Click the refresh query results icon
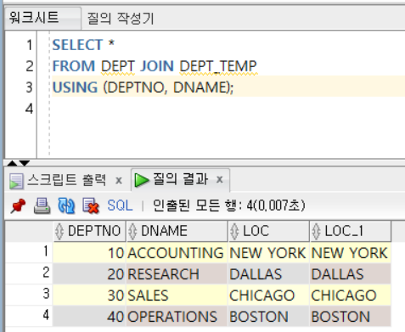 pyautogui.click(x=66, y=205)
